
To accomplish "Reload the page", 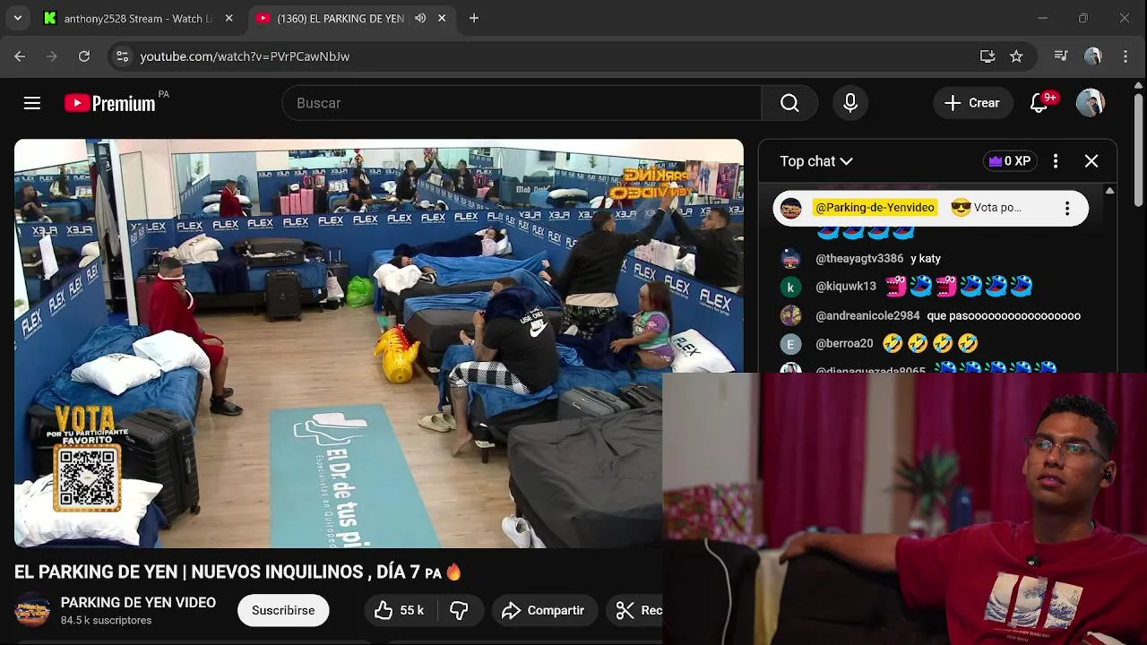I will (x=84, y=56).
